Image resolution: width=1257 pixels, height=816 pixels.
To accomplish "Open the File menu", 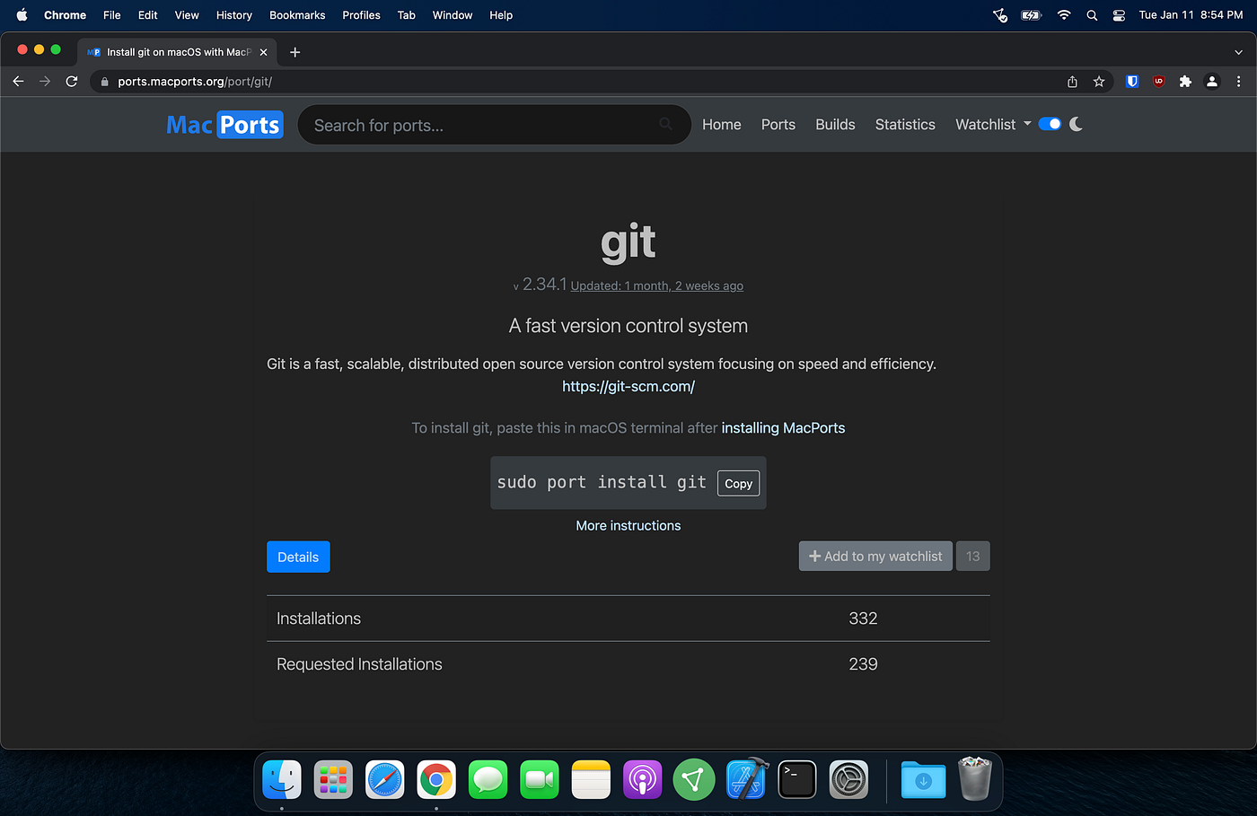I will pyautogui.click(x=111, y=15).
